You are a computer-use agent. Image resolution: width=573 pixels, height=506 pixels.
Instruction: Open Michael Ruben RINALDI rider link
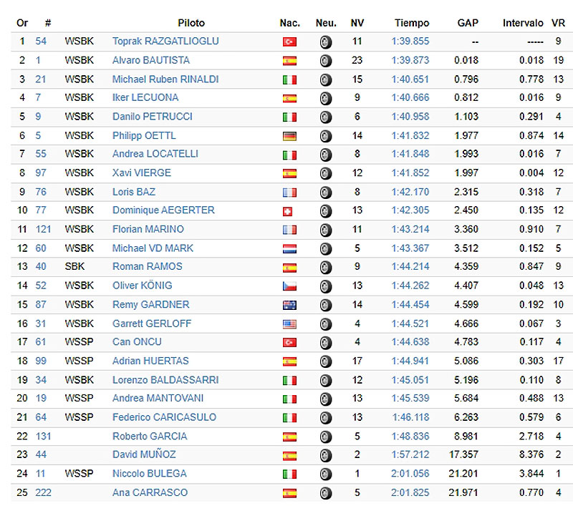pos(165,79)
